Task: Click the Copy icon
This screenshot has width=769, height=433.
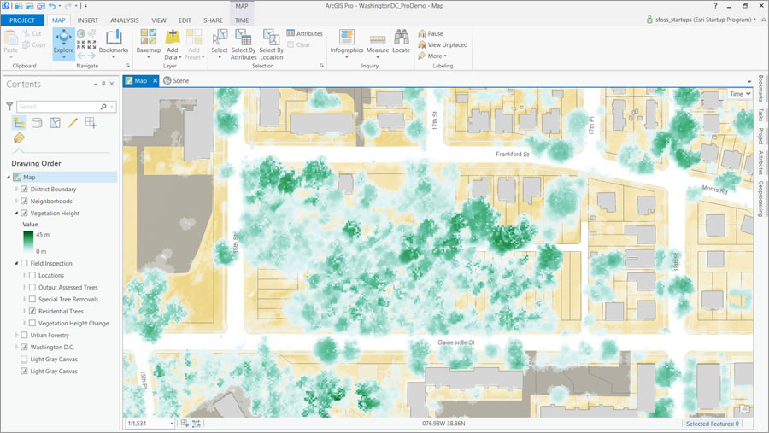Action: 26,44
